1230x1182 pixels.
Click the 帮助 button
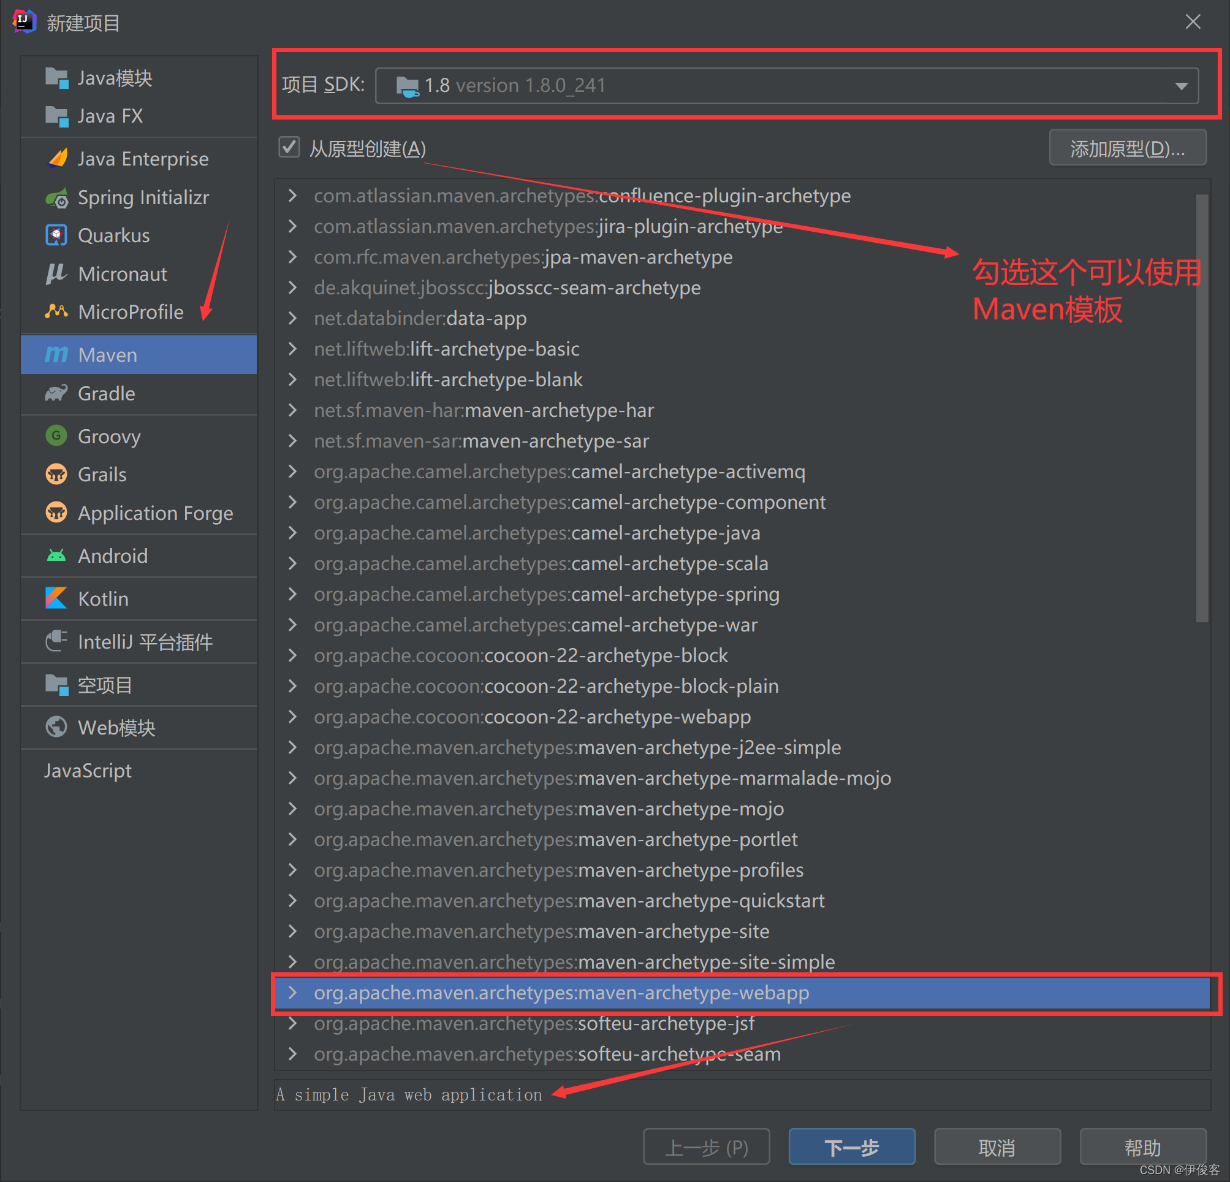1142,1147
